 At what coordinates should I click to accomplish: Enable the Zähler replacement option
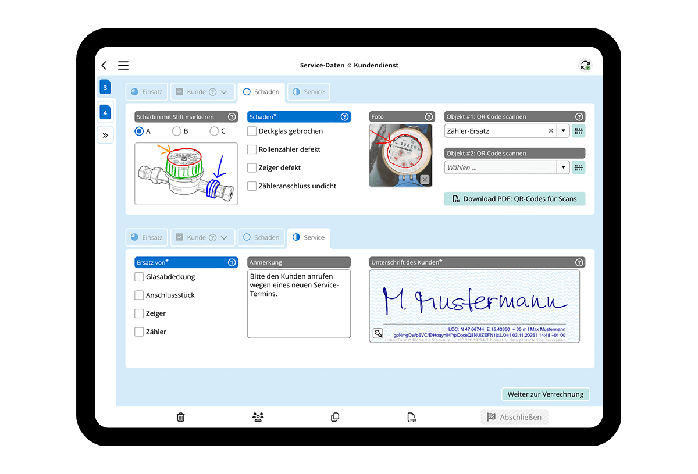click(139, 332)
